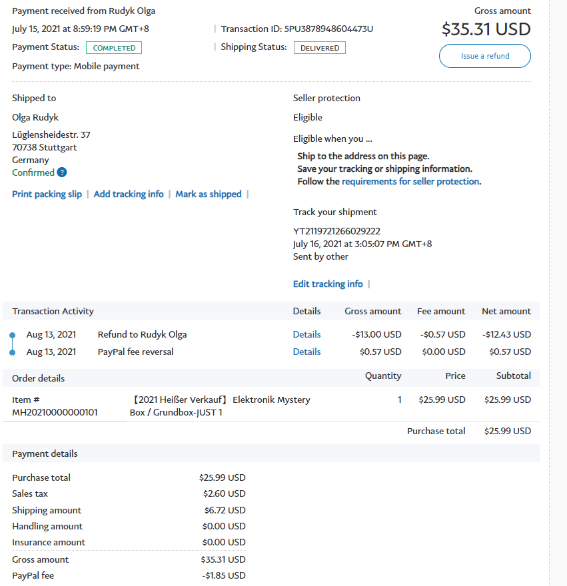Click the tracking number YT2119721266029222
The image size is (567, 586).
(336, 231)
